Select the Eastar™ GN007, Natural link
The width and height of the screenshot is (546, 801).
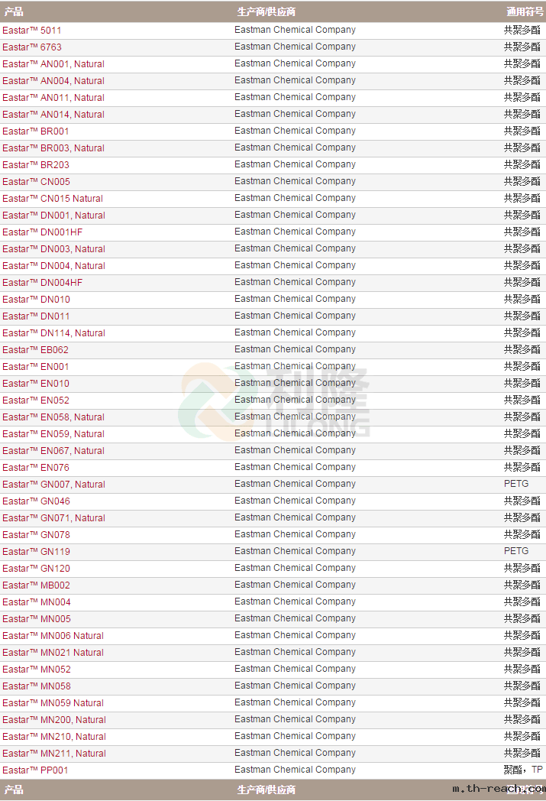[53, 485]
